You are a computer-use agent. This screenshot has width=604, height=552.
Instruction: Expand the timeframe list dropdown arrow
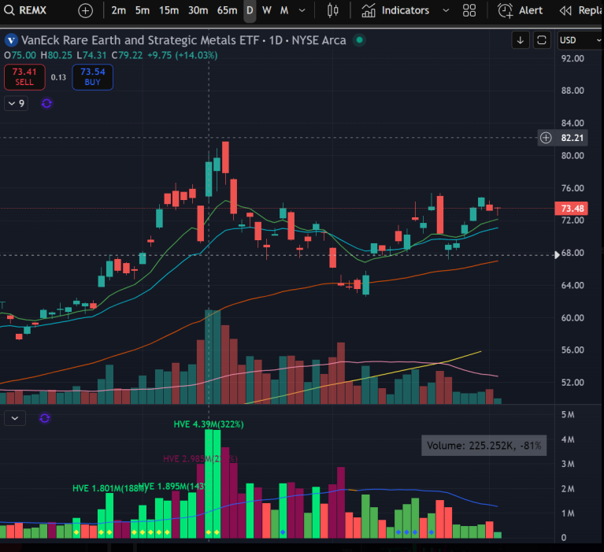302,10
